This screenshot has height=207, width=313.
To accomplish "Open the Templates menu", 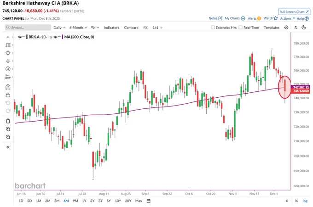I will tap(272, 28).
